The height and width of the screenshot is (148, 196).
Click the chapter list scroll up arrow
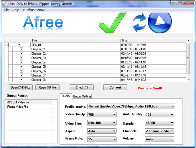(x=189, y=41)
